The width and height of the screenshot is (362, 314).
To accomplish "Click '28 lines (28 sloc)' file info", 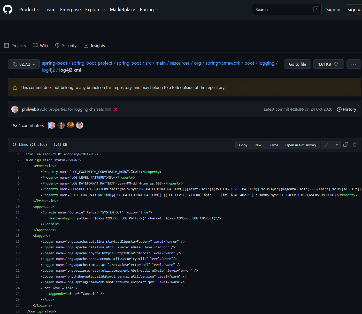I will [30, 145].
